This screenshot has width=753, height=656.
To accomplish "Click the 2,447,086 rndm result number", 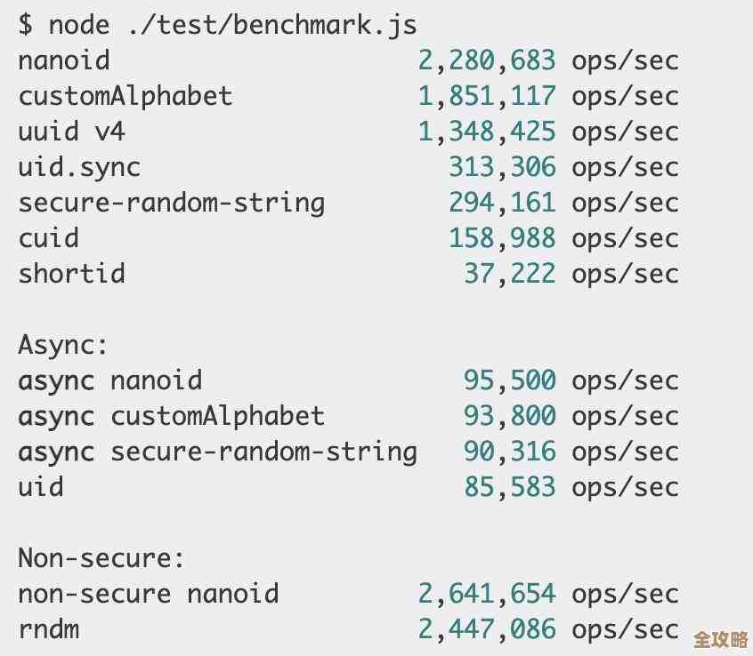I will coord(487,629).
